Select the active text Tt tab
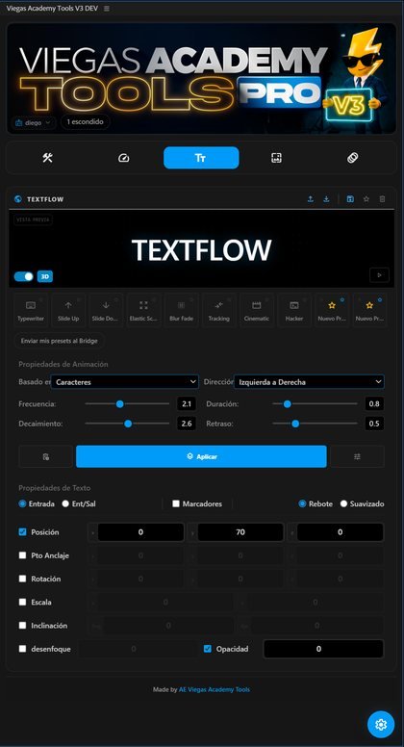 pos(201,158)
